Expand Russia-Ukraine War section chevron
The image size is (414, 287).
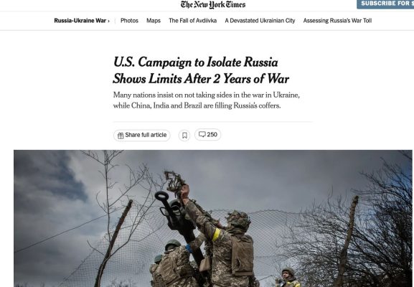108,21
